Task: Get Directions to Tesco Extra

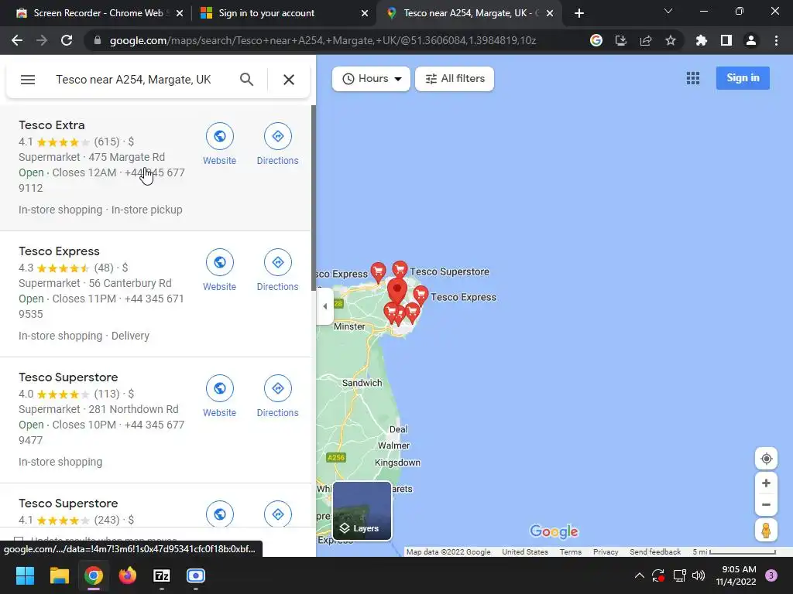Action: (278, 145)
